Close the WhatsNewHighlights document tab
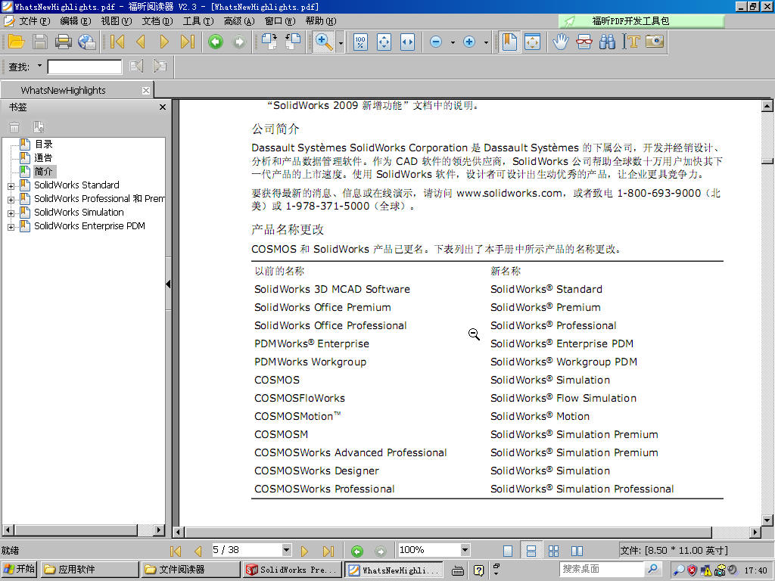Screen dimensions: 775x581 pos(146,91)
